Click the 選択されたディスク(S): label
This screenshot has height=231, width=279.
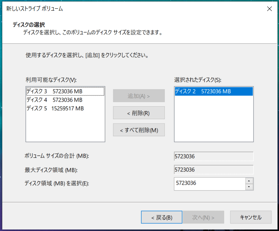click(x=198, y=80)
